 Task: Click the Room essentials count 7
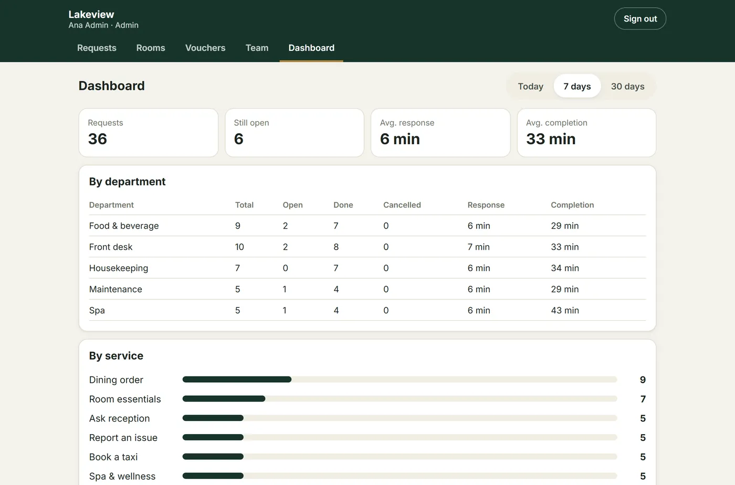[x=643, y=399]
